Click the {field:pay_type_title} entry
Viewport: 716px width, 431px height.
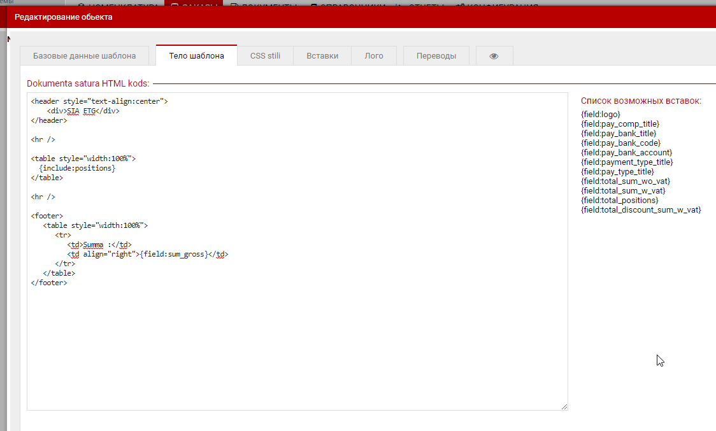coord(617,172)
